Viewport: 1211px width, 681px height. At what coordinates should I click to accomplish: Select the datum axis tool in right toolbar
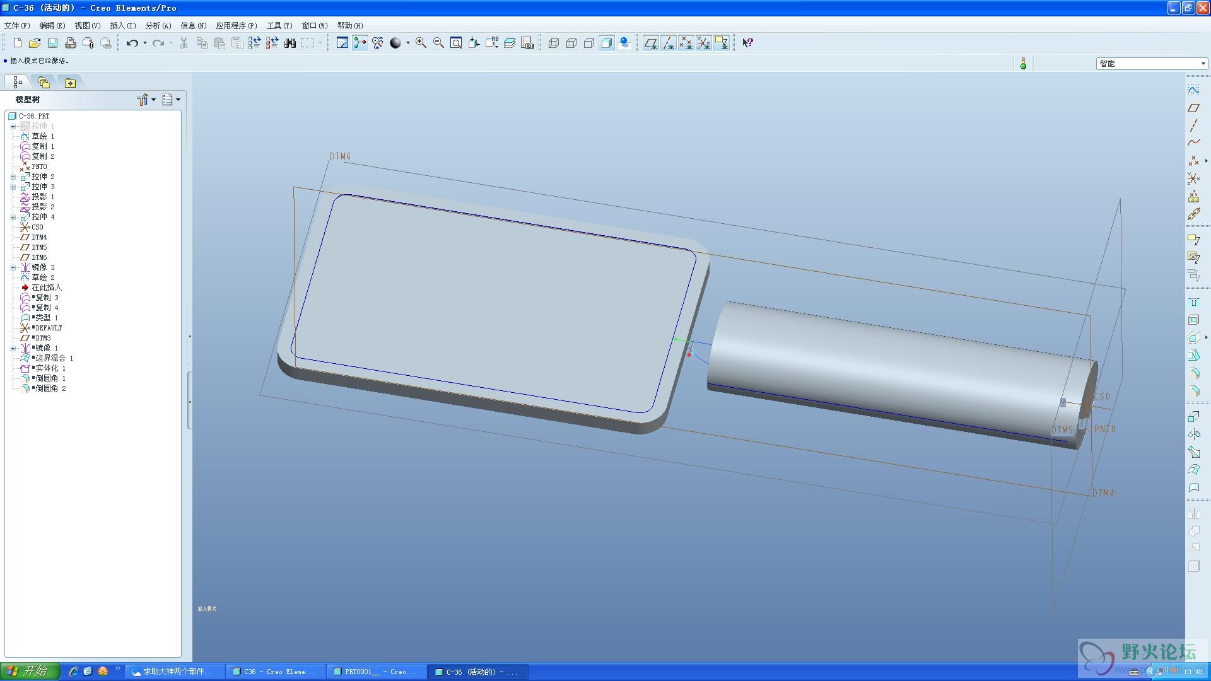(x=1193, y=125)
